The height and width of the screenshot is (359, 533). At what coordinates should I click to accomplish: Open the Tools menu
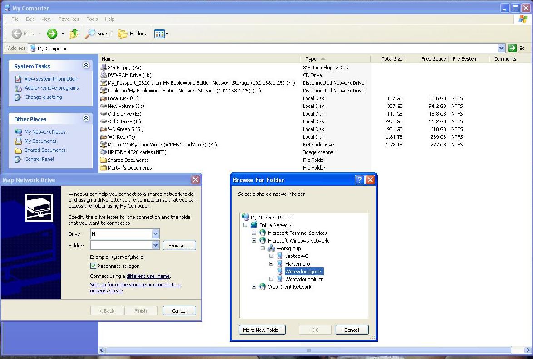[x=92, y=19]
